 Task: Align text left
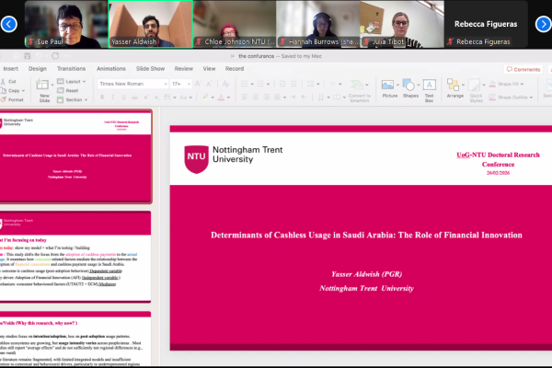click(x=245, y=97)
